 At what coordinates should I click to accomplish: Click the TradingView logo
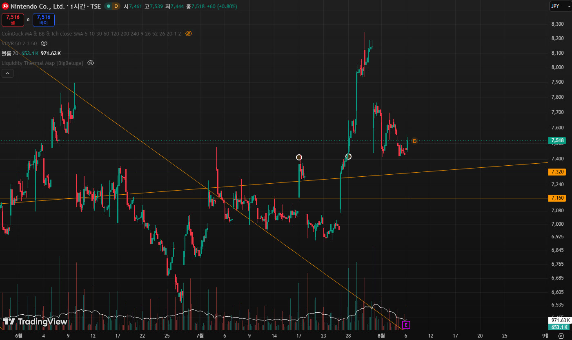point(35,322)
